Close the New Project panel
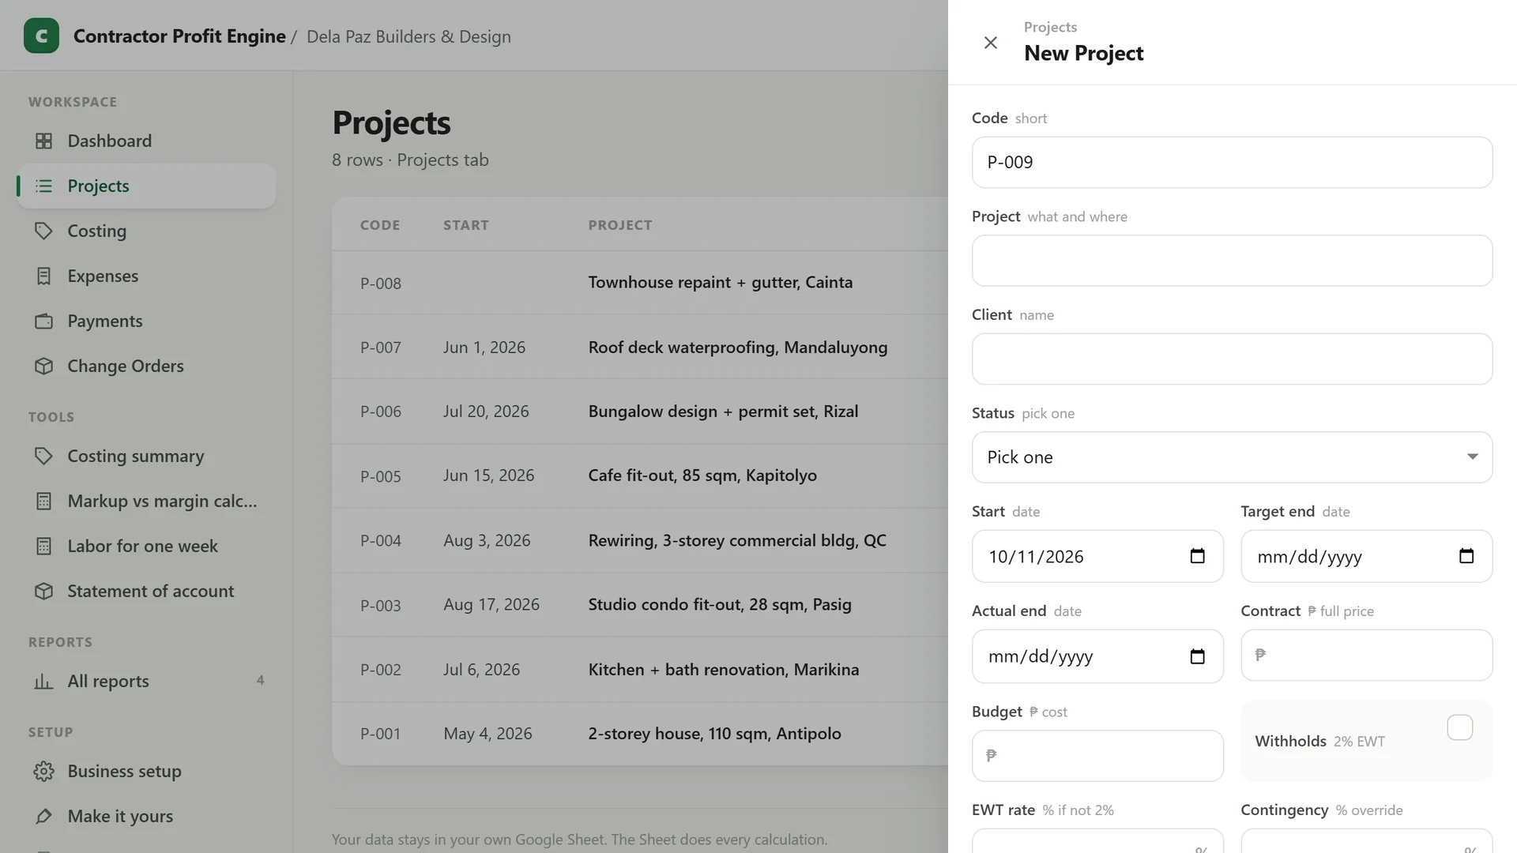 tap(990, 43)
